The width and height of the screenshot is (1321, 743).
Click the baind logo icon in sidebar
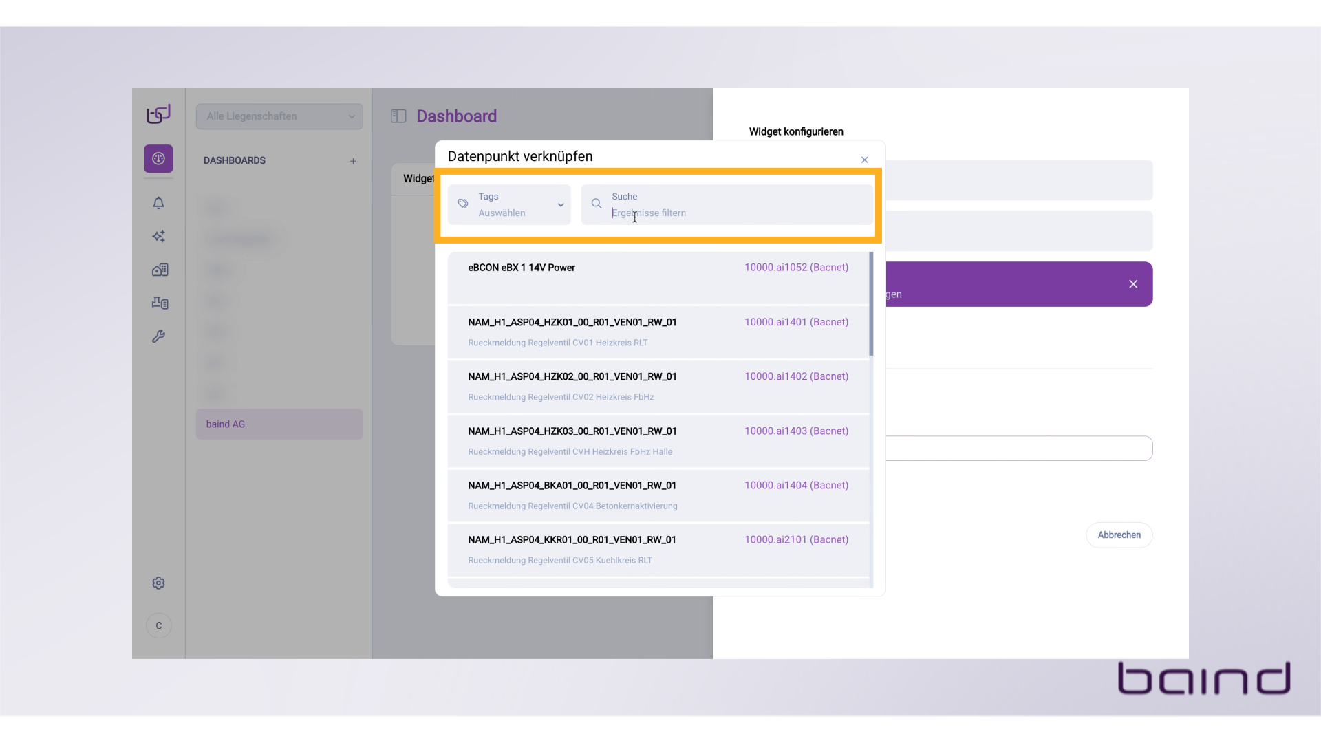pyautogui.click(x=158, y=114)
